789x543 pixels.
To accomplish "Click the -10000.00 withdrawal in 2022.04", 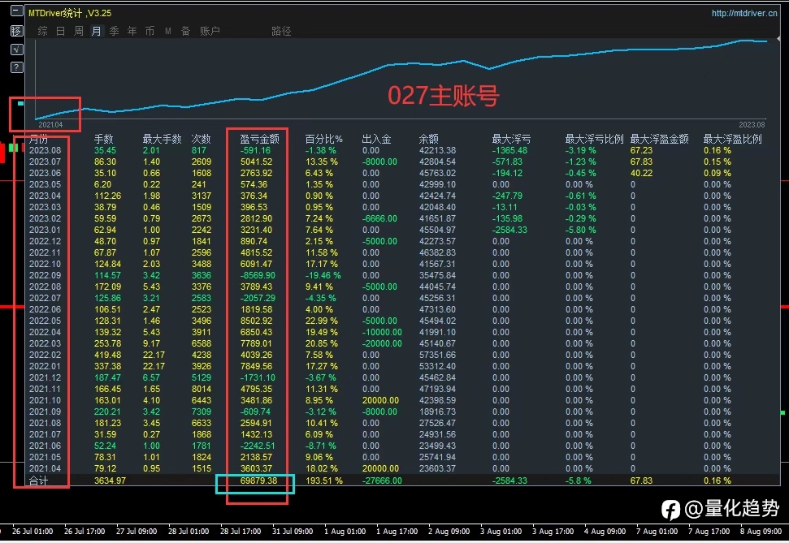I will pyautogui.click(x=382, y=332).
